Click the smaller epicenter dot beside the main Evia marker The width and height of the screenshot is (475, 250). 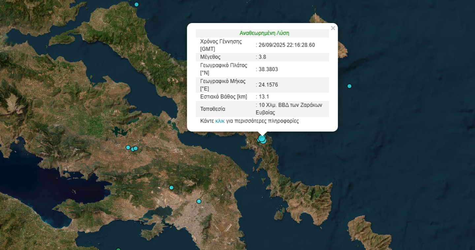259,140
